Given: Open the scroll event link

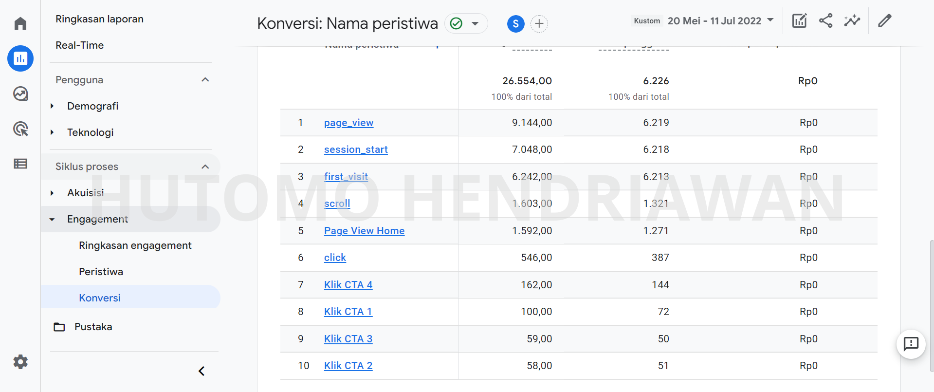Looking at the screenshot, I should (x=337, y=204).
